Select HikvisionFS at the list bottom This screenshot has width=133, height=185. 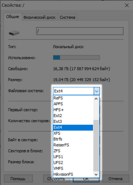pyautogui.click(x=73, y=175)
